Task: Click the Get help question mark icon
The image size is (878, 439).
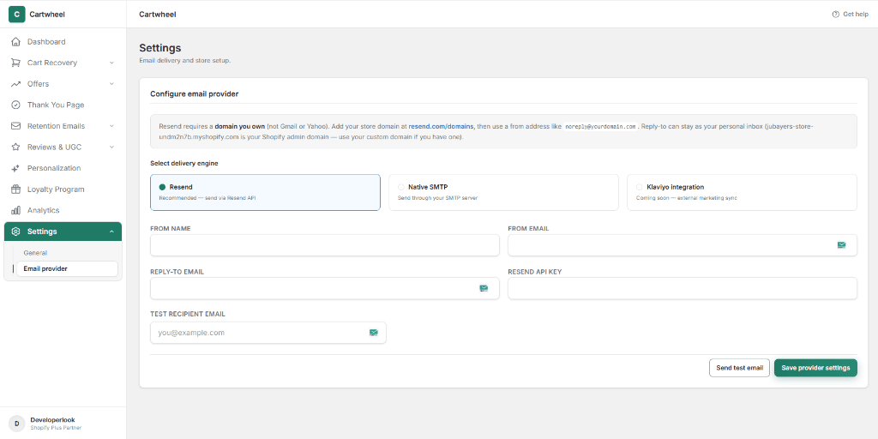Action: click(x=835, y=14)
